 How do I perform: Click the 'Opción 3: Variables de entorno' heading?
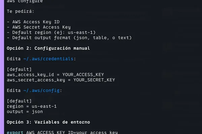coord(48,122)
